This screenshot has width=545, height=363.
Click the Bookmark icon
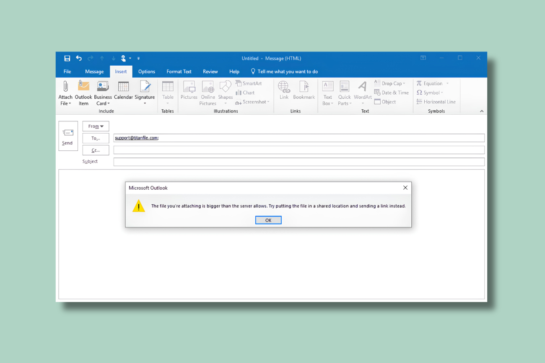pos(304,86)
